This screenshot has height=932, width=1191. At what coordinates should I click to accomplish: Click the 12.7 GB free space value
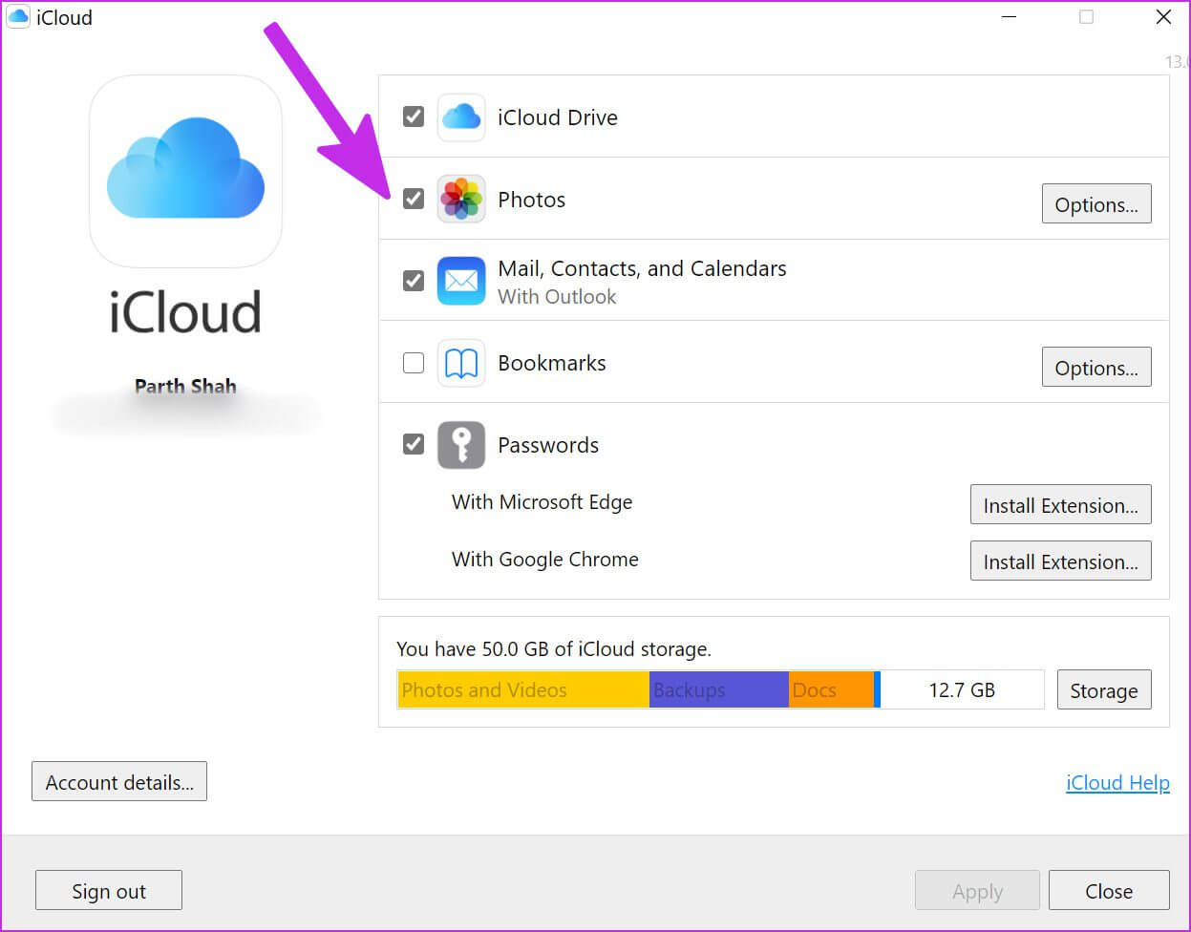coord(962,689)
